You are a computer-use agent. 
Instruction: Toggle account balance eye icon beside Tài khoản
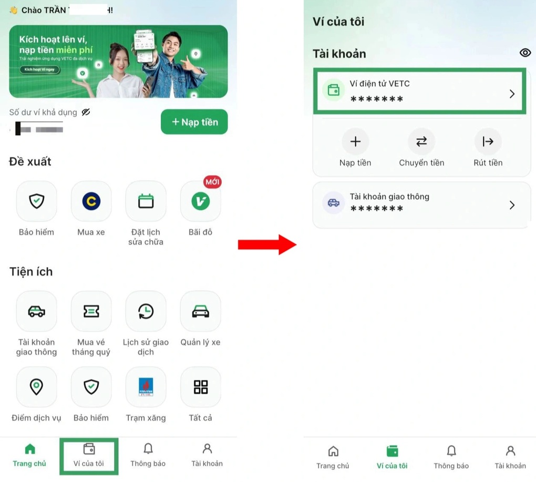pyautogui.click(x=524, y=53)
